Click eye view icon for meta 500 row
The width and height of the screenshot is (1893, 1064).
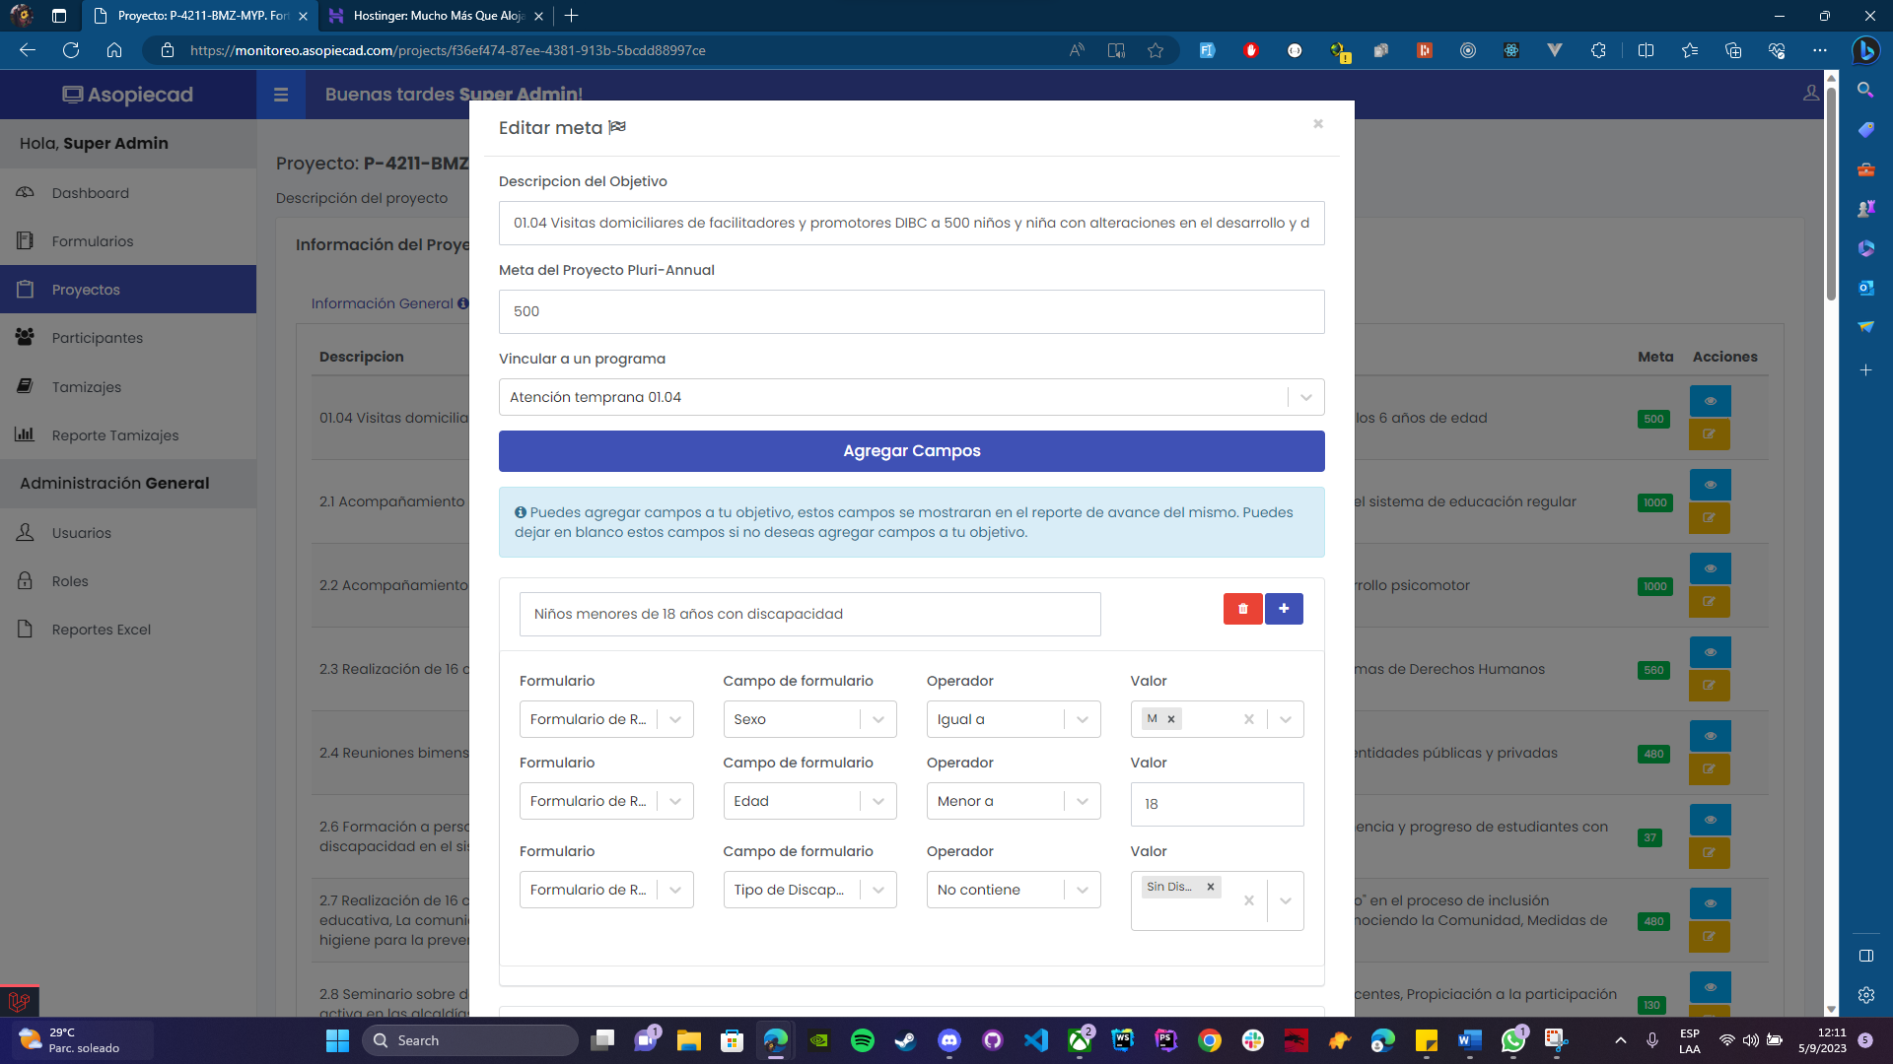(x=1710, y=401)
